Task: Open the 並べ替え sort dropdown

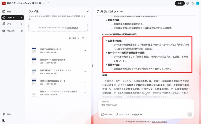Action: [74, 38]
